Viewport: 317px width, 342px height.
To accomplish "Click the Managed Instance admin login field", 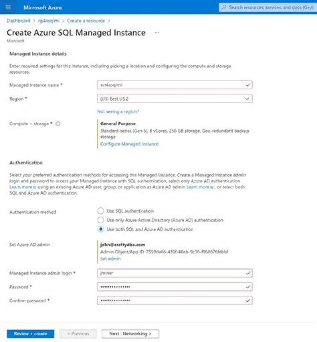I will [174, 273].
